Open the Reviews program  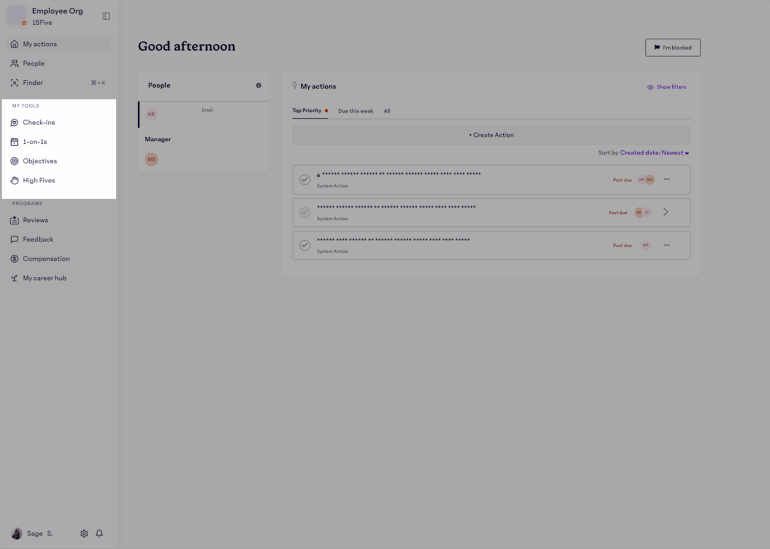point(35,219)
